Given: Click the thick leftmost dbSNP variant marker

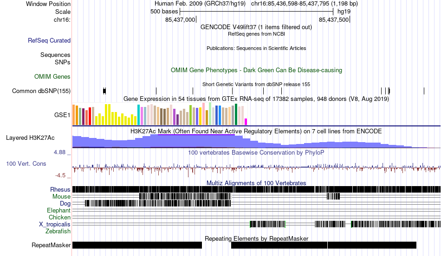Looking at the screenshot, I should 104,91.
